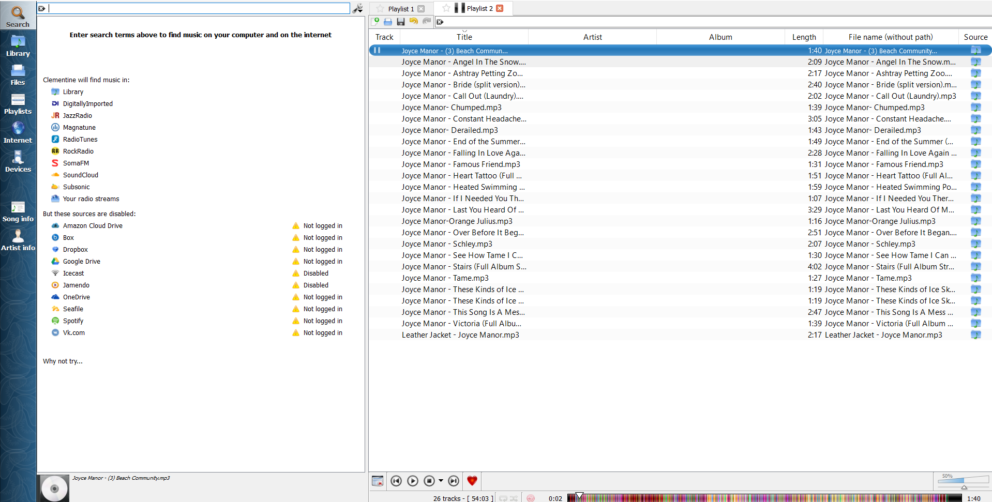Select SoundCloud in music sources list
This screenshot has height=502, width=992.
click(x=80, y=175)
